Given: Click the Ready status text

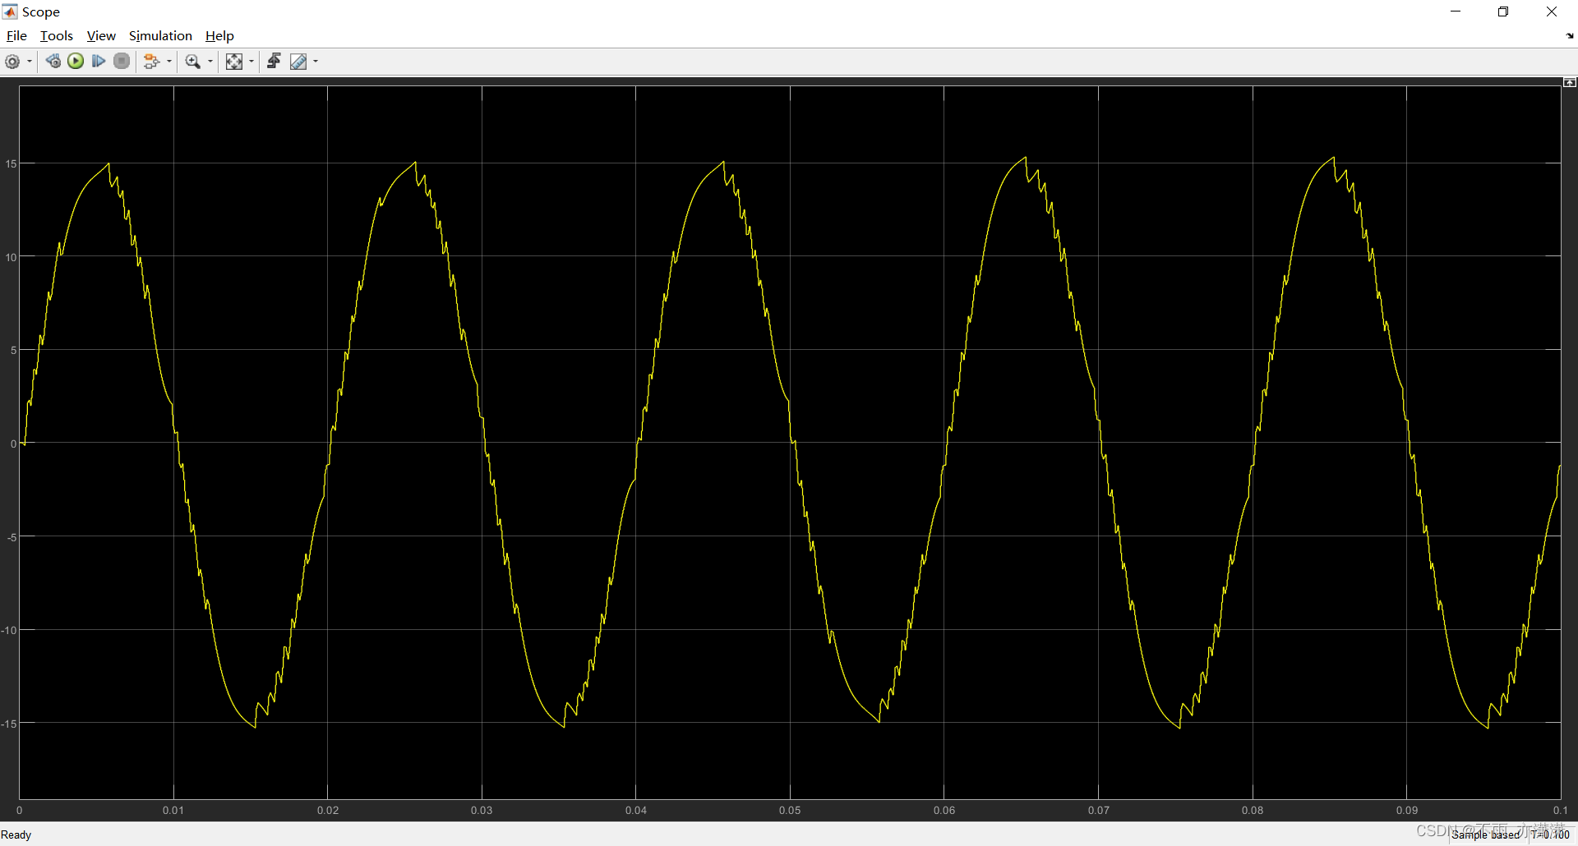Looking at the screenshot, I should click(16, 835).
